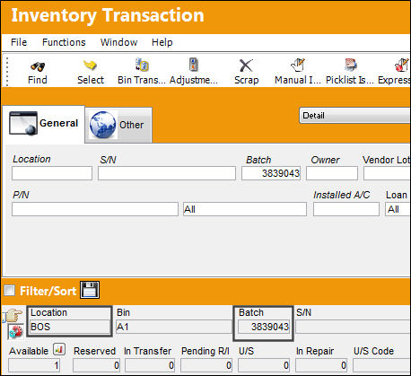Open the Detail dropdown

(x=354, y=116)
